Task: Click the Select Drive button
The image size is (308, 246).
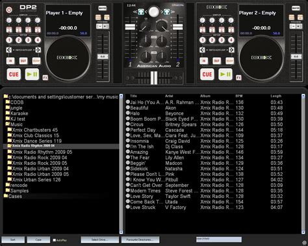Action: [x=99, y=240]
